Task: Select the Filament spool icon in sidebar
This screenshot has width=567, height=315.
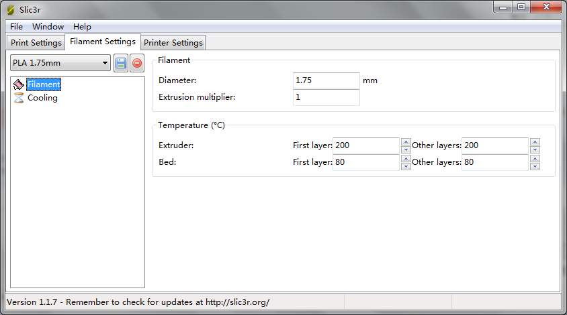Action: click(19, 84)
